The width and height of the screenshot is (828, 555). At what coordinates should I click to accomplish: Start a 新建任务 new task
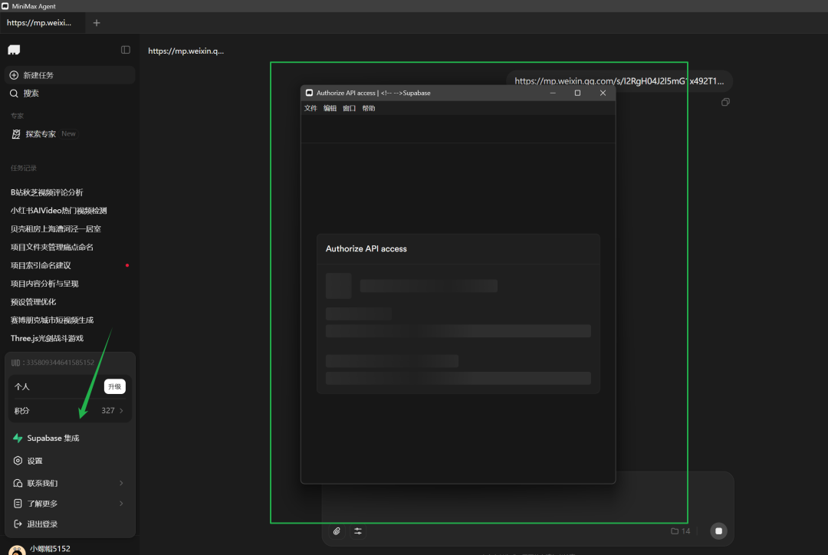point(38,75)
